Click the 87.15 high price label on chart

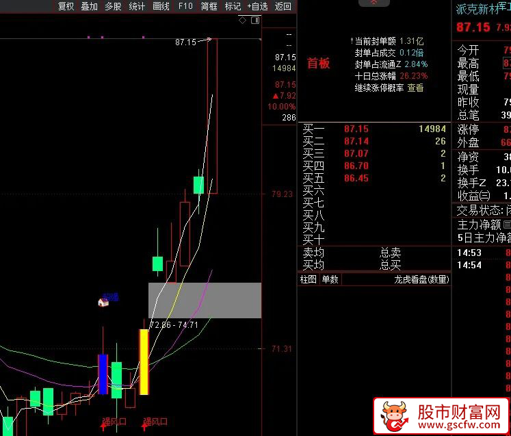click(186, 42)
